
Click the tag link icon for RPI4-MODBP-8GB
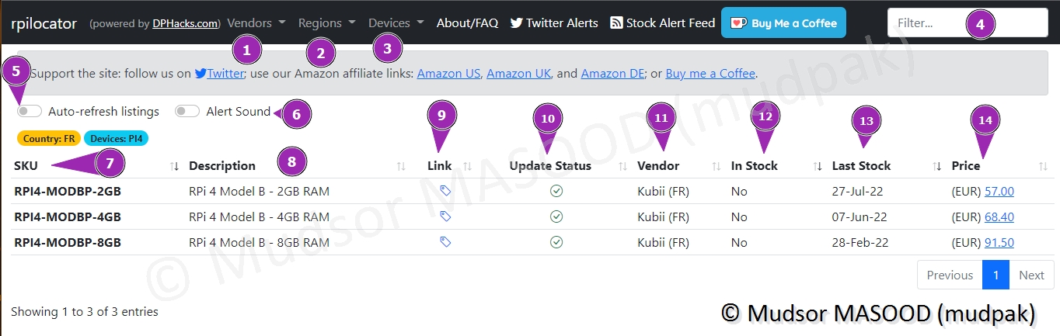pos(445,242)
